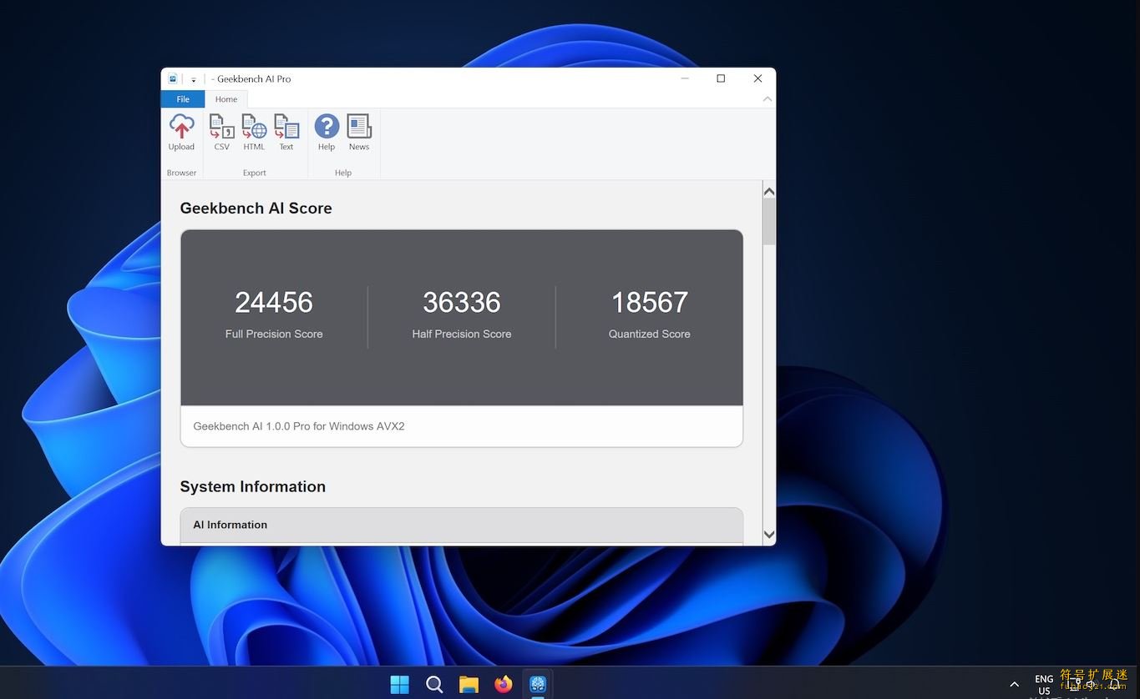Select the Home ribbon tab

click(226, 99)
